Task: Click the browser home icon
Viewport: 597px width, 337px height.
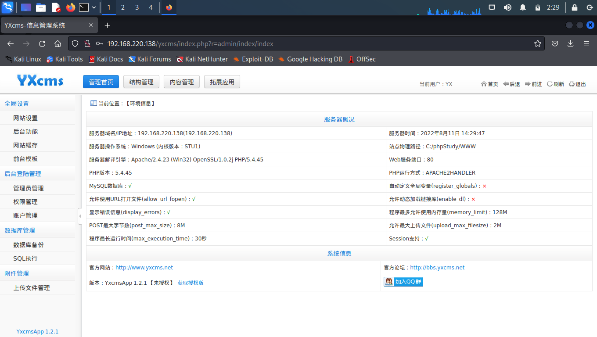Action: pos(58,43)
